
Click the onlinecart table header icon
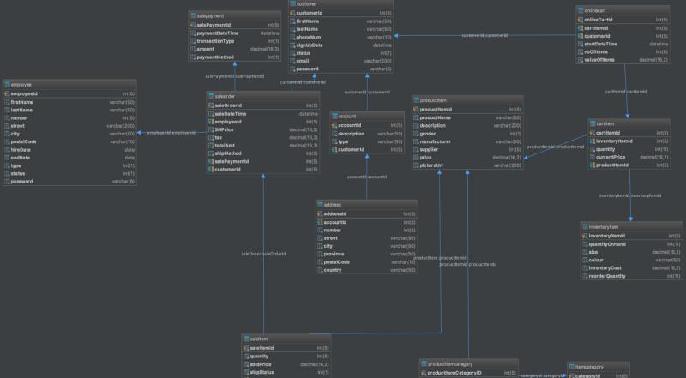[x=581, y=9]
